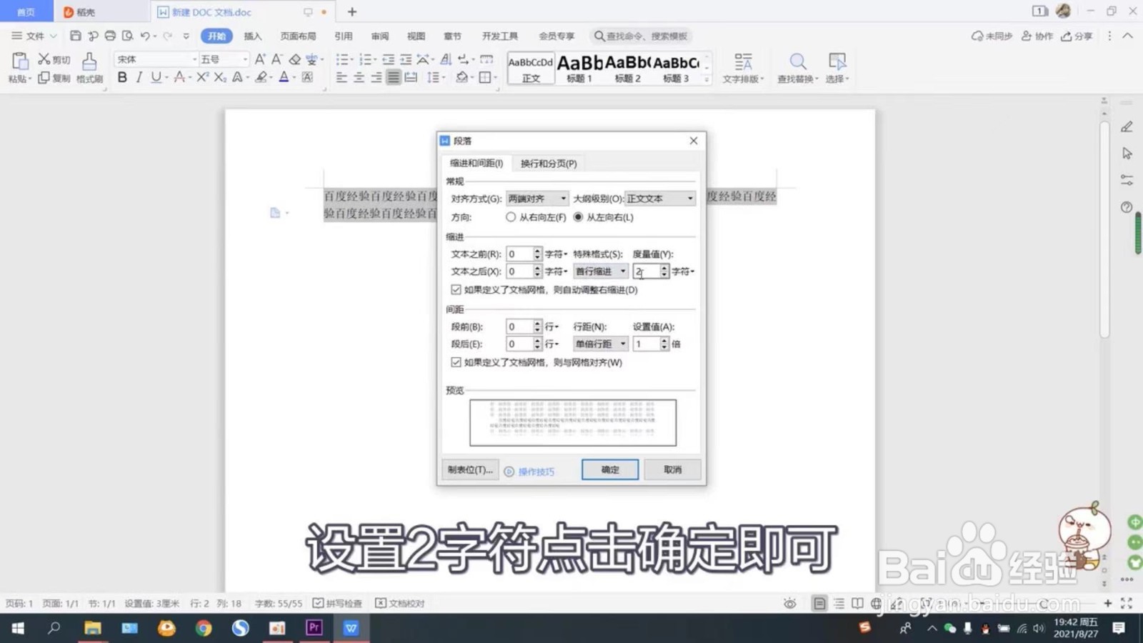Open alignment dropdown in paragraph dialog
Screen dimensions: 1143x643
click(537, 199)
